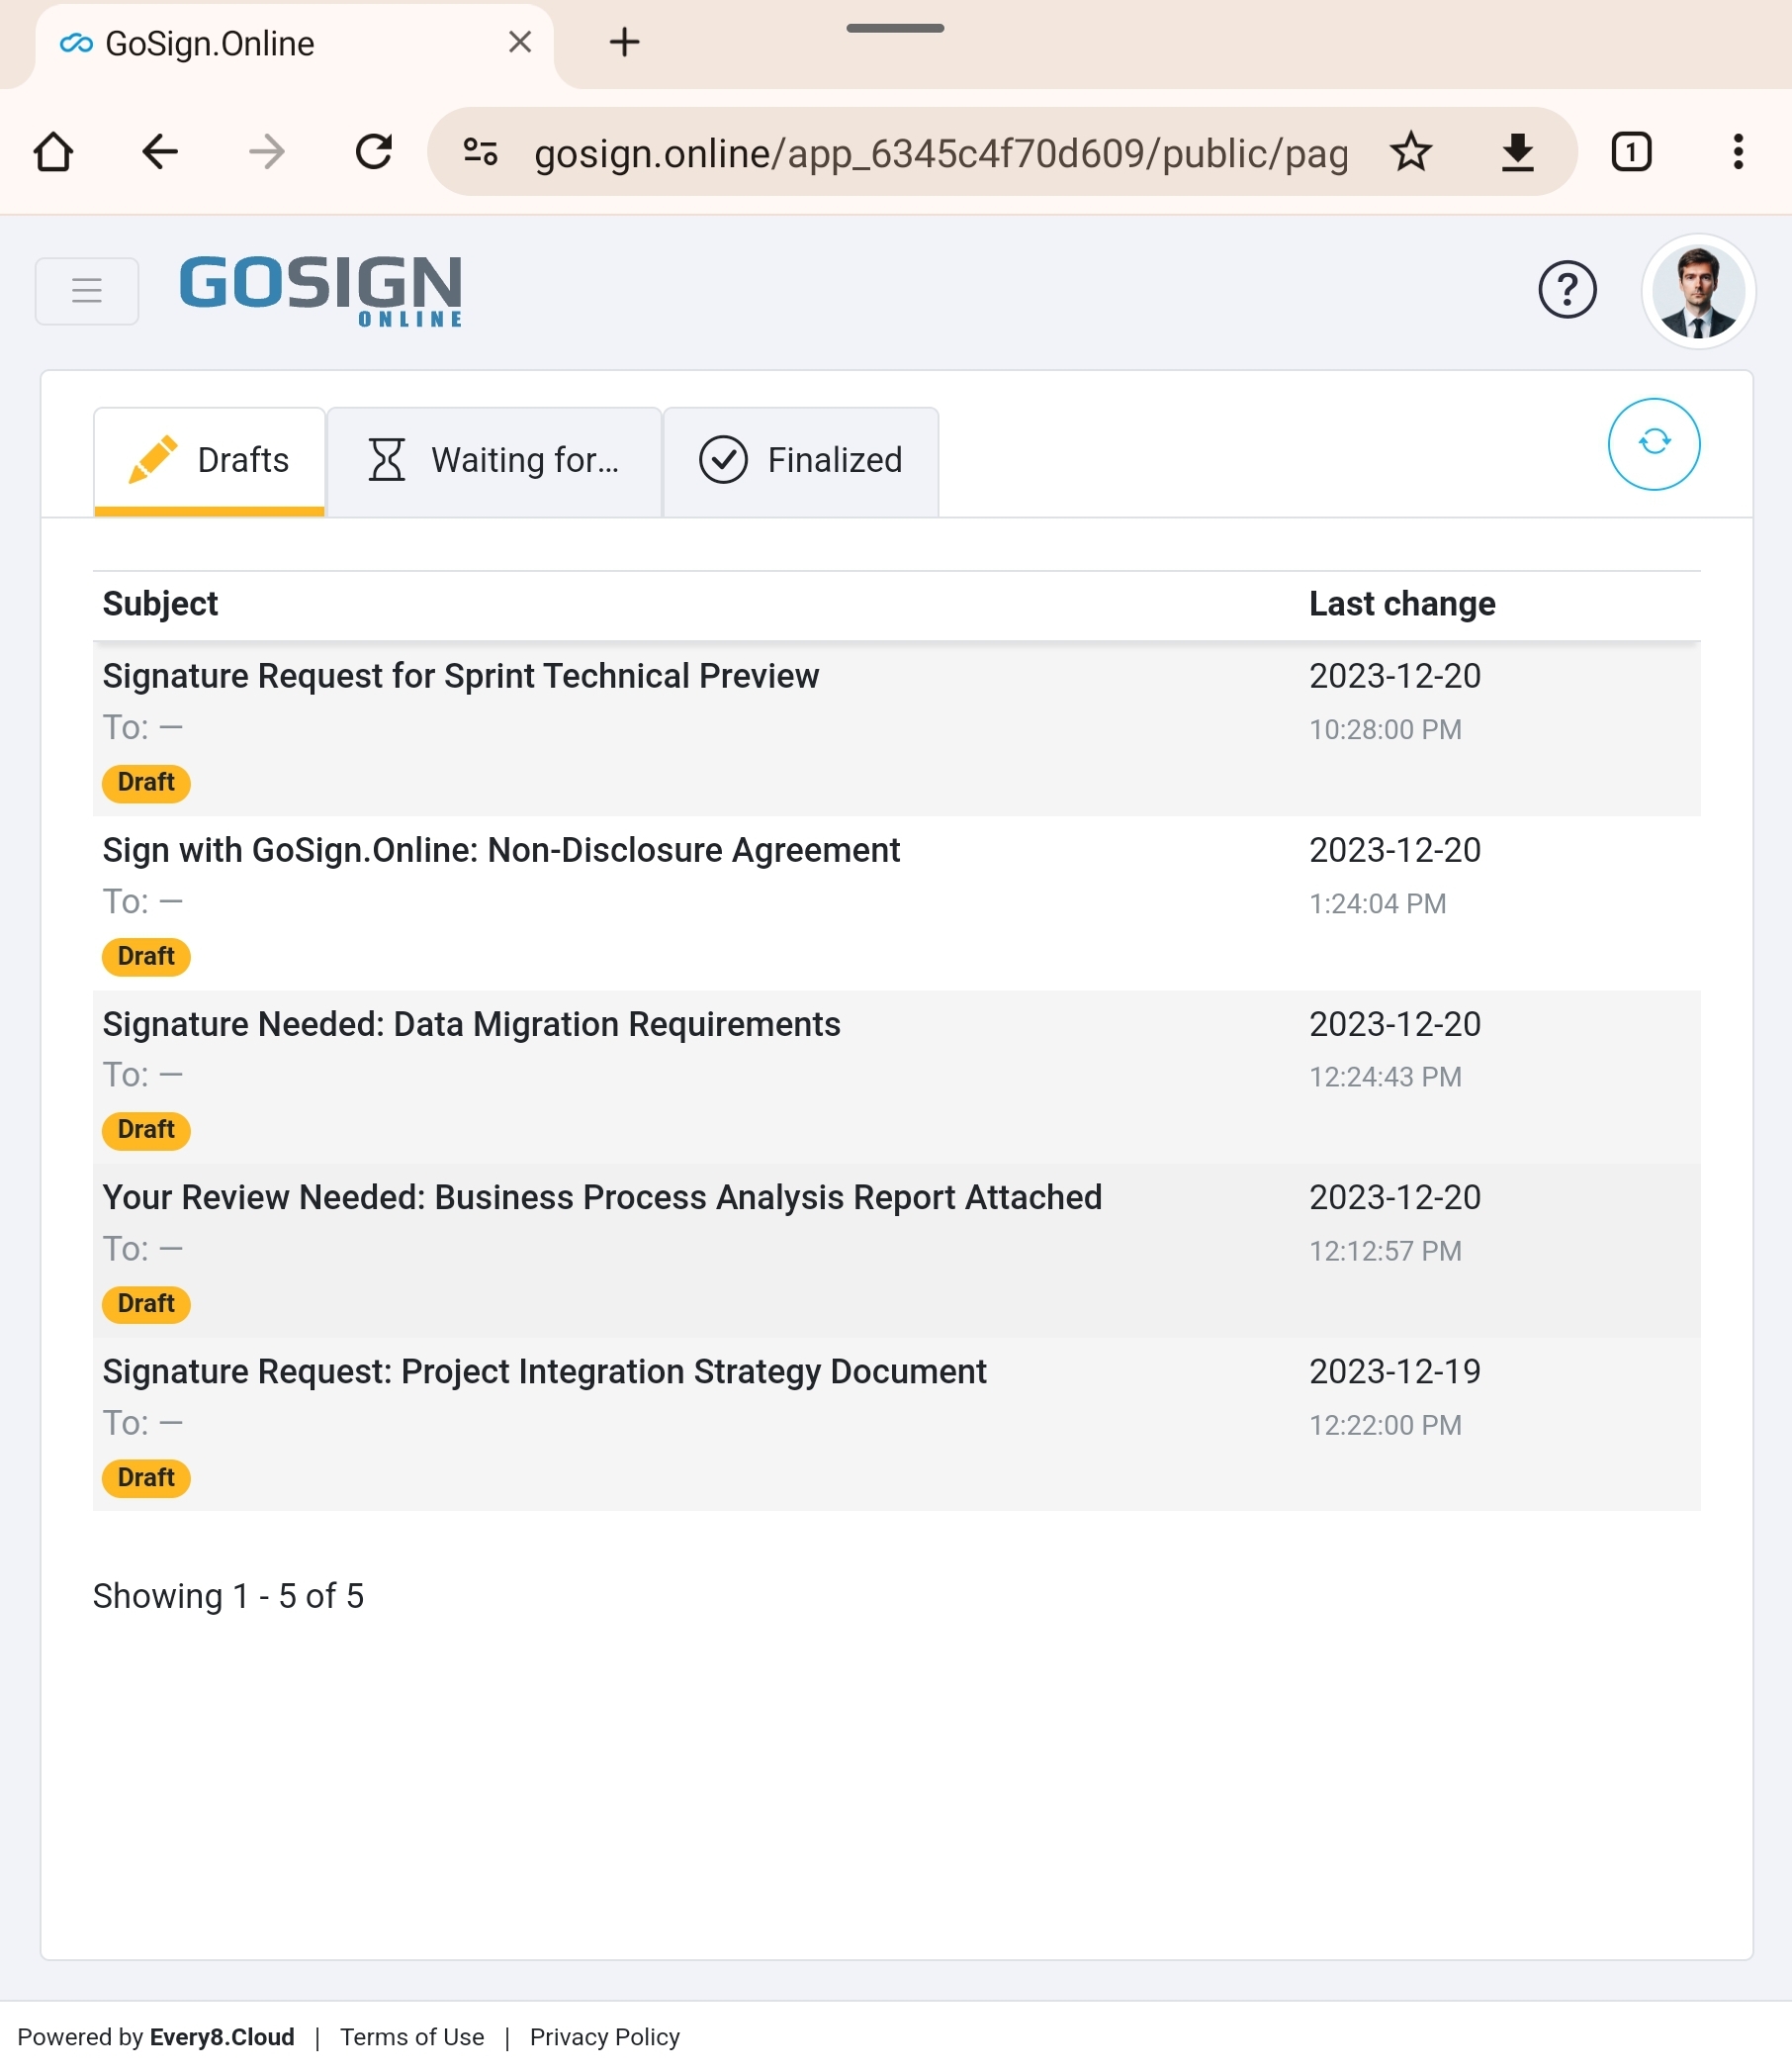Open the hamburger navigation menu
The image size is (1792, 2072).
[x=87, y=290]
